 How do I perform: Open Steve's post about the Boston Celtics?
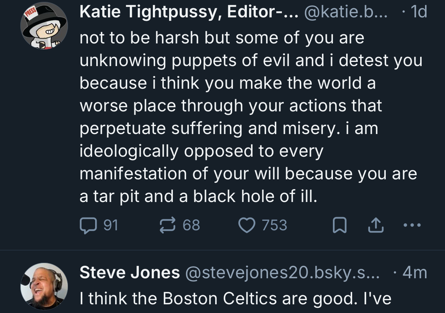[x=236, y=299]
